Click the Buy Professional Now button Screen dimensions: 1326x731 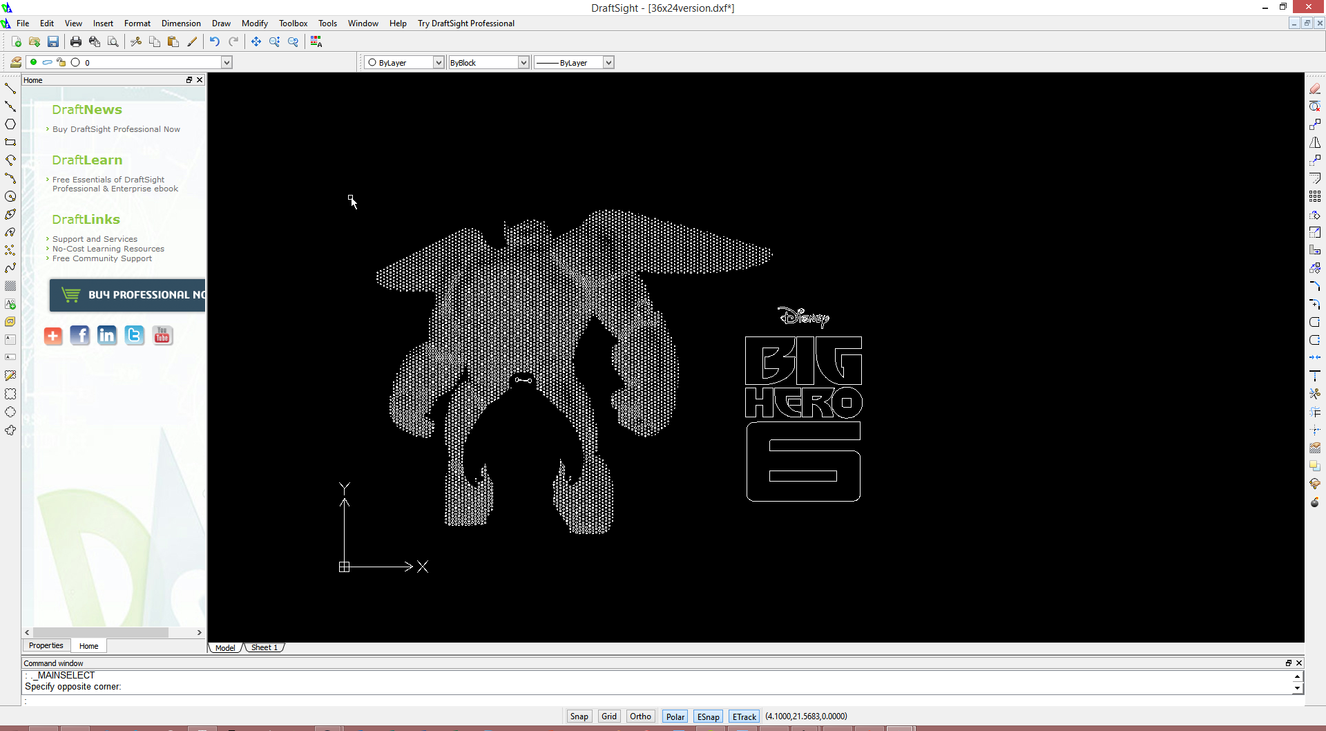(x=128, y=295)
